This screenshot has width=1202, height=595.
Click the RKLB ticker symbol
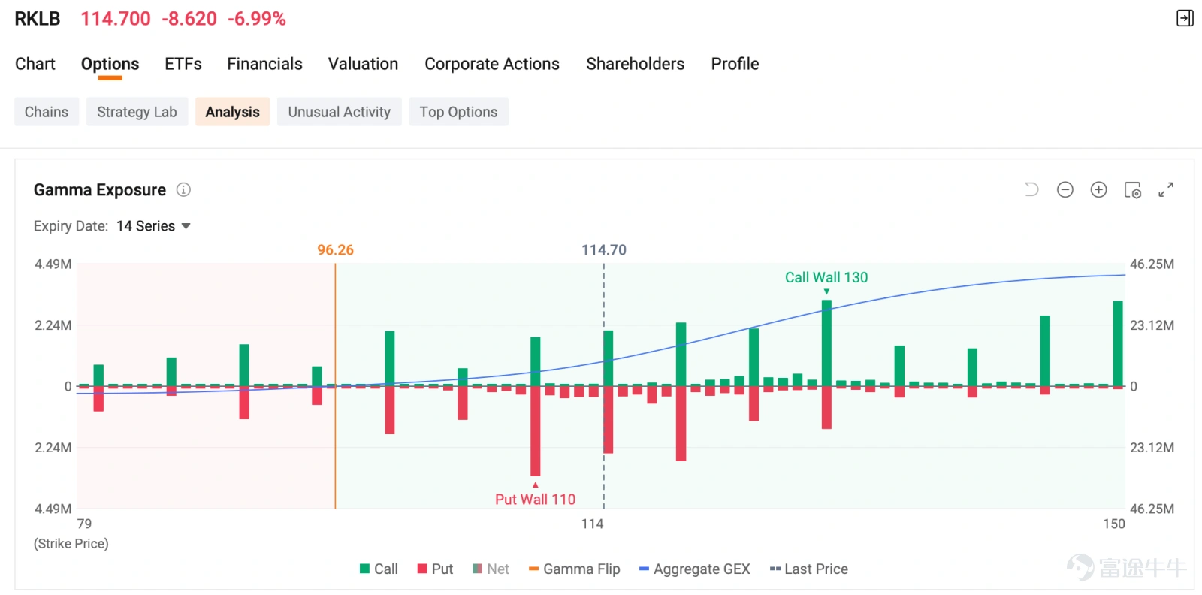coord(38,19)
